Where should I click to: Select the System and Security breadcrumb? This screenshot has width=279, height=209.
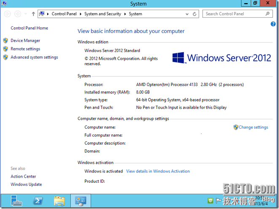(x=103, y=14)
